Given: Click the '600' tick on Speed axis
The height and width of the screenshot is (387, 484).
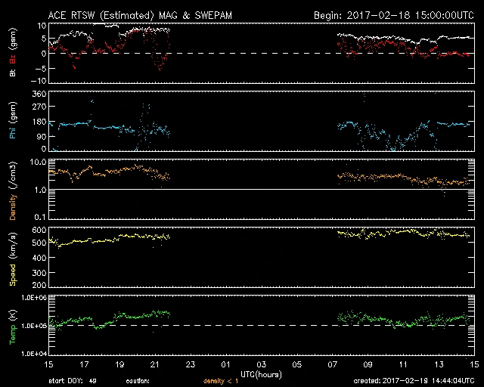Looking at the screenshot, I should [x=39, y=230].
